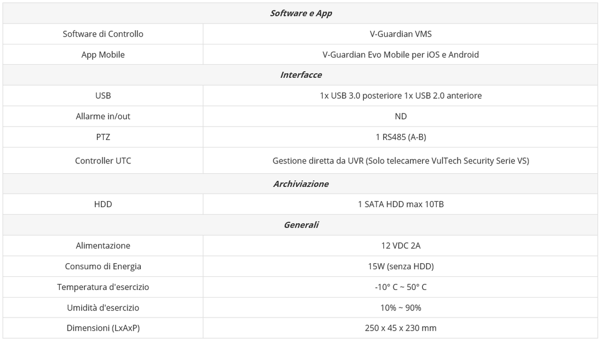Select the 1 SATA HDD max 10TB value
The height and width of the screenshot is (341, 601).
click(x=400, y=204)
